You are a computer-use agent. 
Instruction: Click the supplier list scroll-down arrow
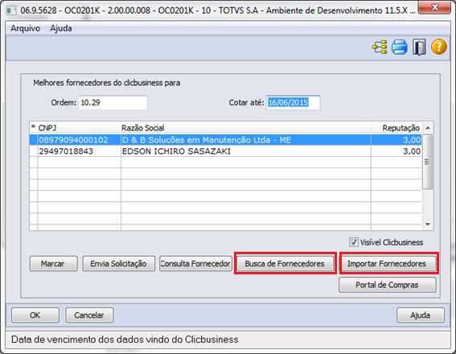click(428, 224)
